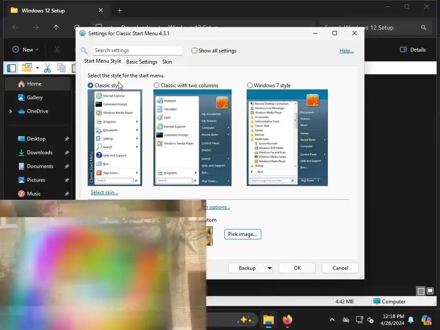Open the Backup dropdown arrow
The height and width of the screenshot is (330, 440).
click(x=269, y=268)
